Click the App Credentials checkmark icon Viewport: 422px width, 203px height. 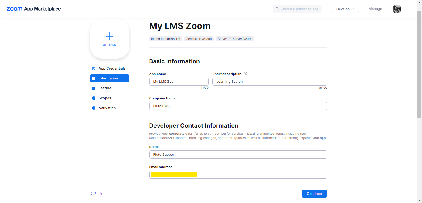[x=94, y=69]
